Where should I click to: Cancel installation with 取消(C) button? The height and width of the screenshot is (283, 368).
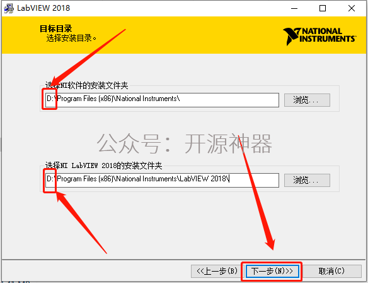[331, 271]
